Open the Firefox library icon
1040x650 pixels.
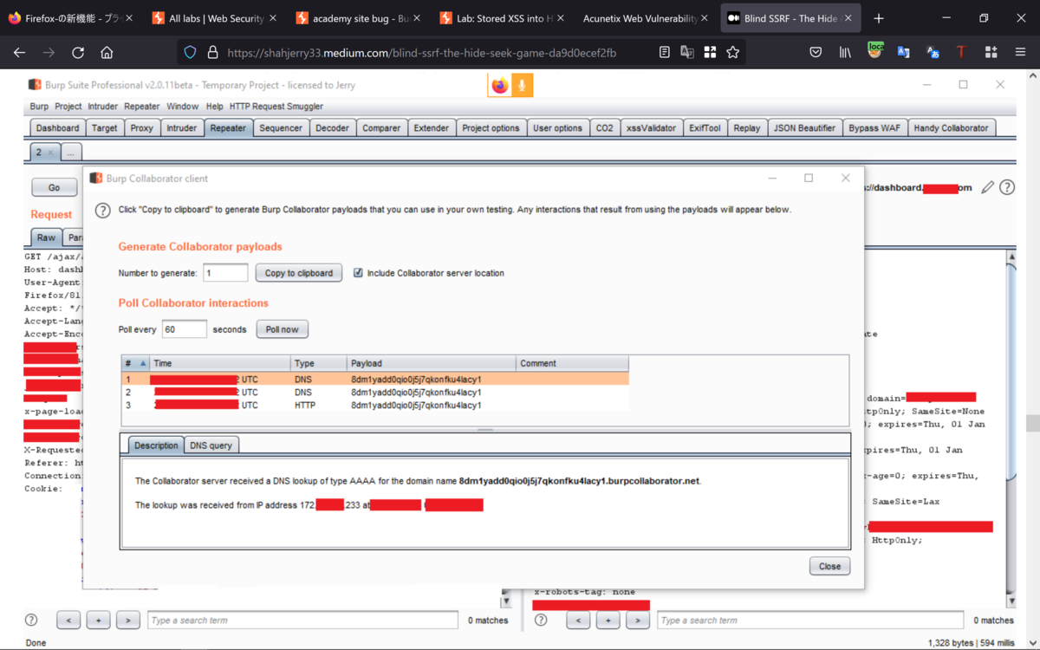tap(845, 53)
